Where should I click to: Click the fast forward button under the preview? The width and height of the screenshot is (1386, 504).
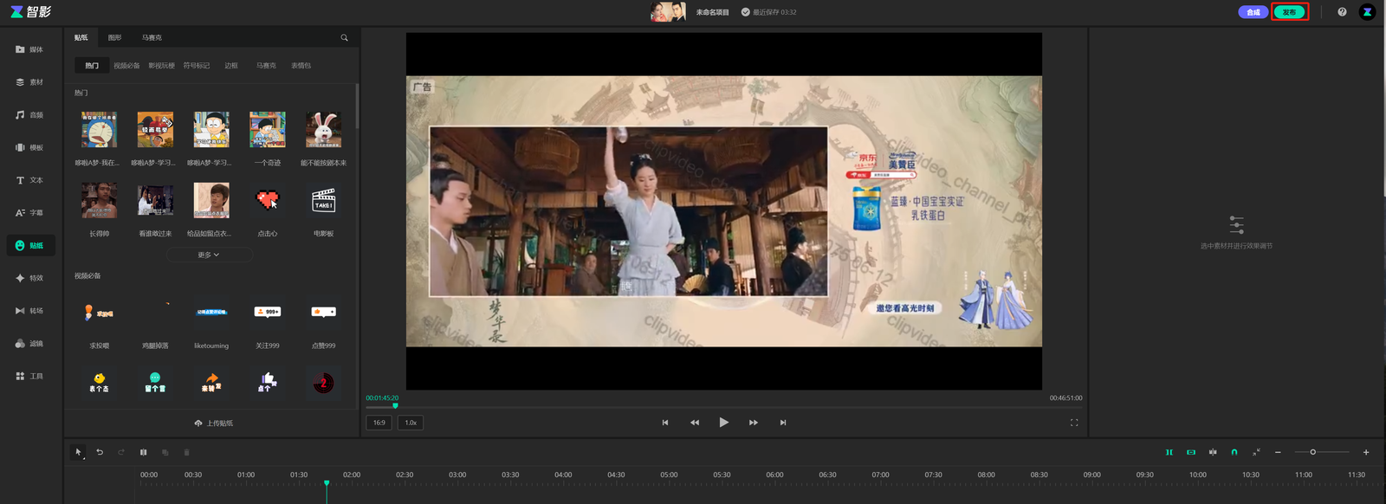point(754,423)
